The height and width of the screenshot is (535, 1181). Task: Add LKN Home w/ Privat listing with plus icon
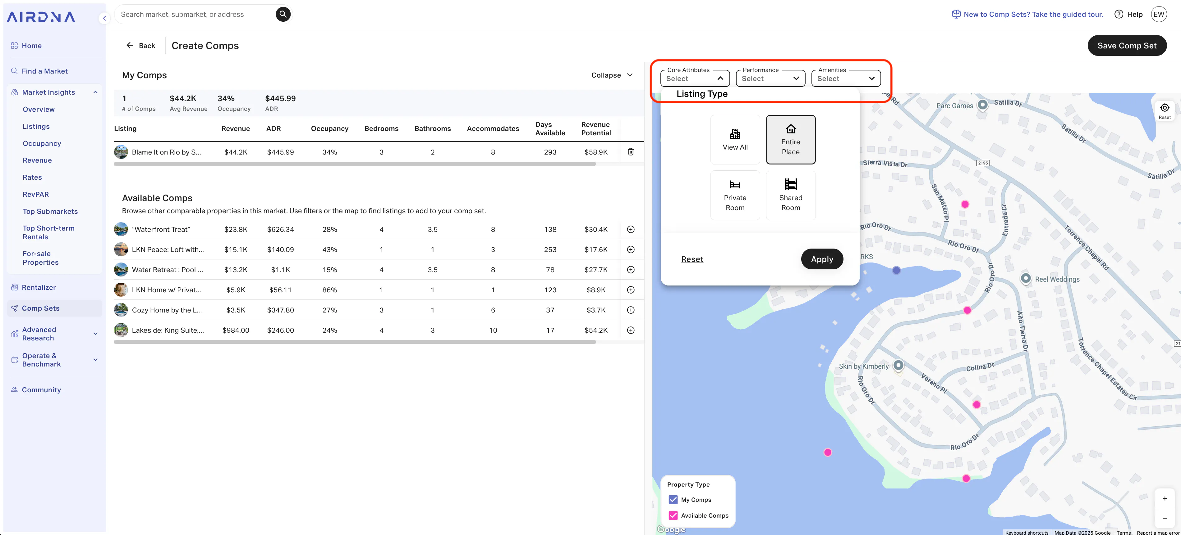(630, 290)
